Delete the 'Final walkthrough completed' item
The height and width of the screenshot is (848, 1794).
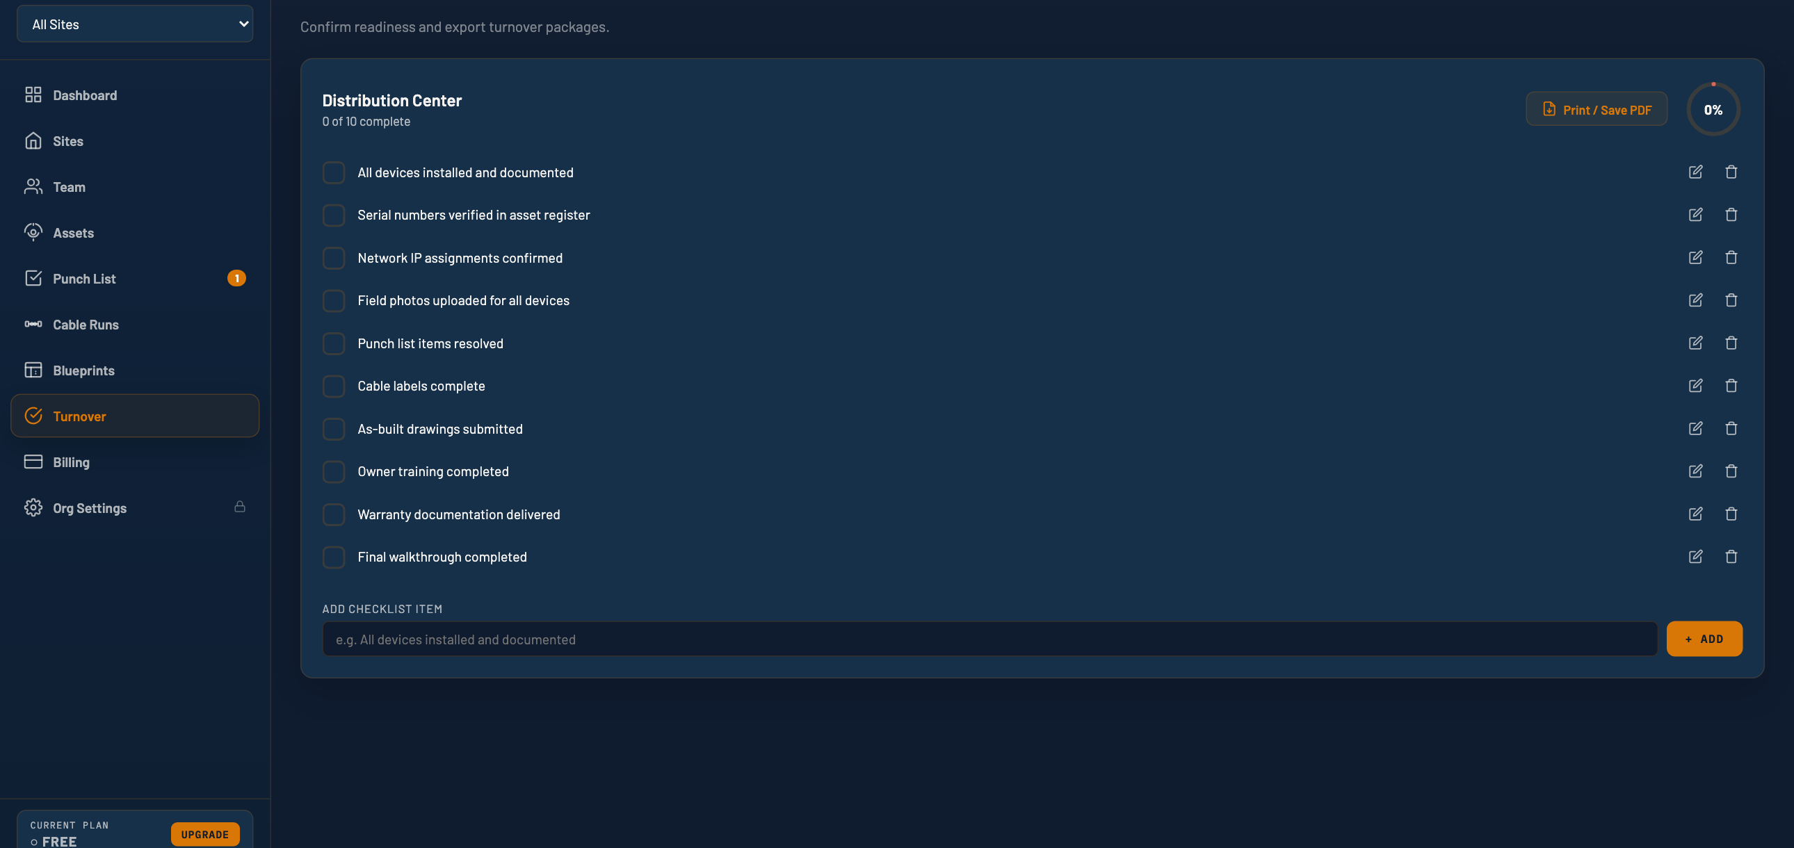(x=1731, y=557)
